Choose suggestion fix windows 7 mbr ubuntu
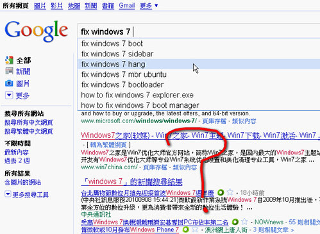This screenshot has height=234, width=320. [x=199, y=74]
